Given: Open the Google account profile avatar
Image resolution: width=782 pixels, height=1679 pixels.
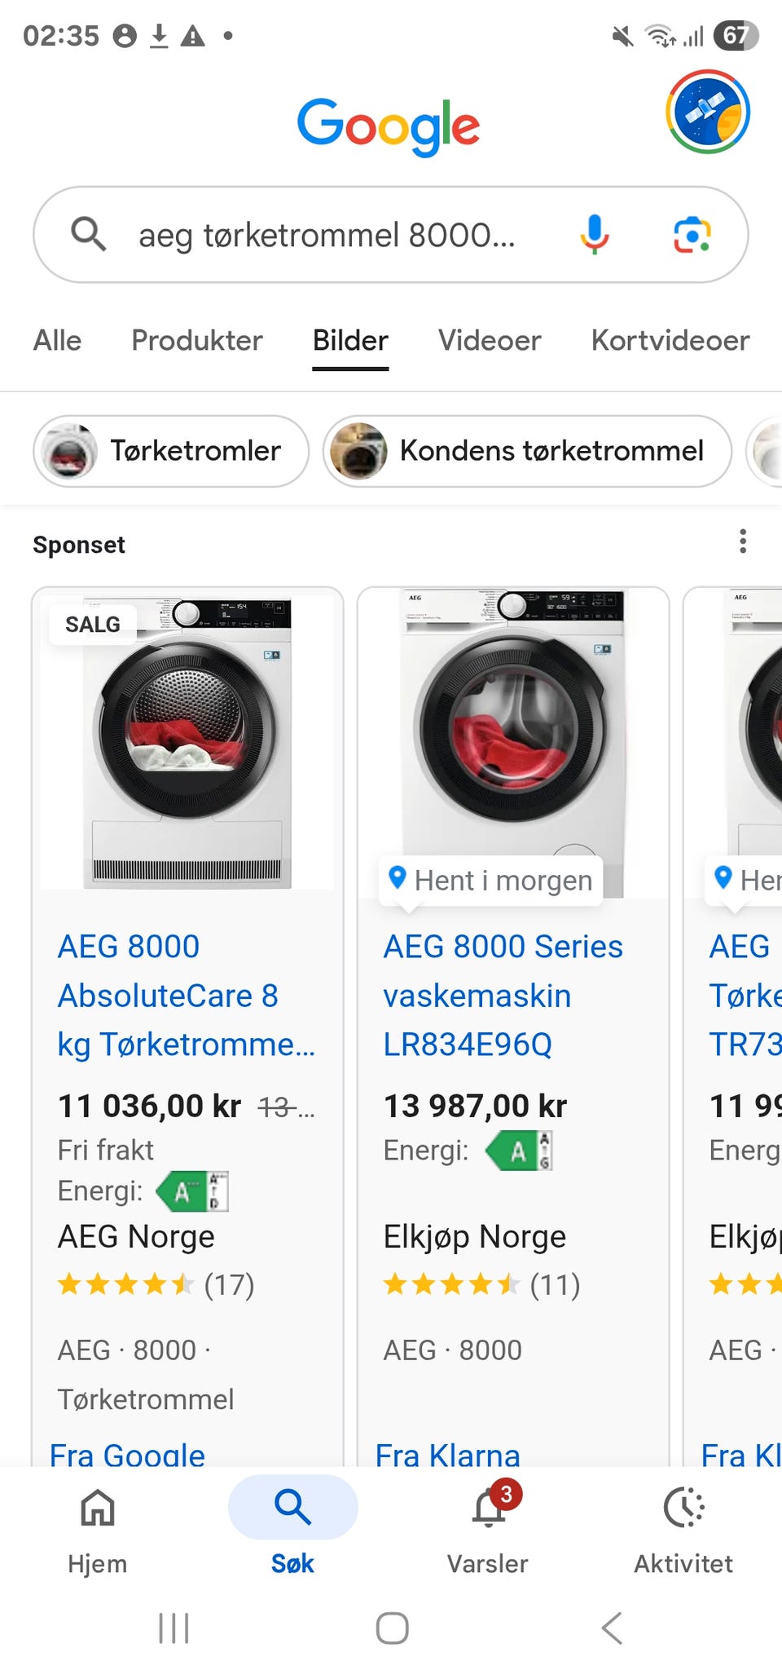Looking at the screenshot, I should point(707,113).
